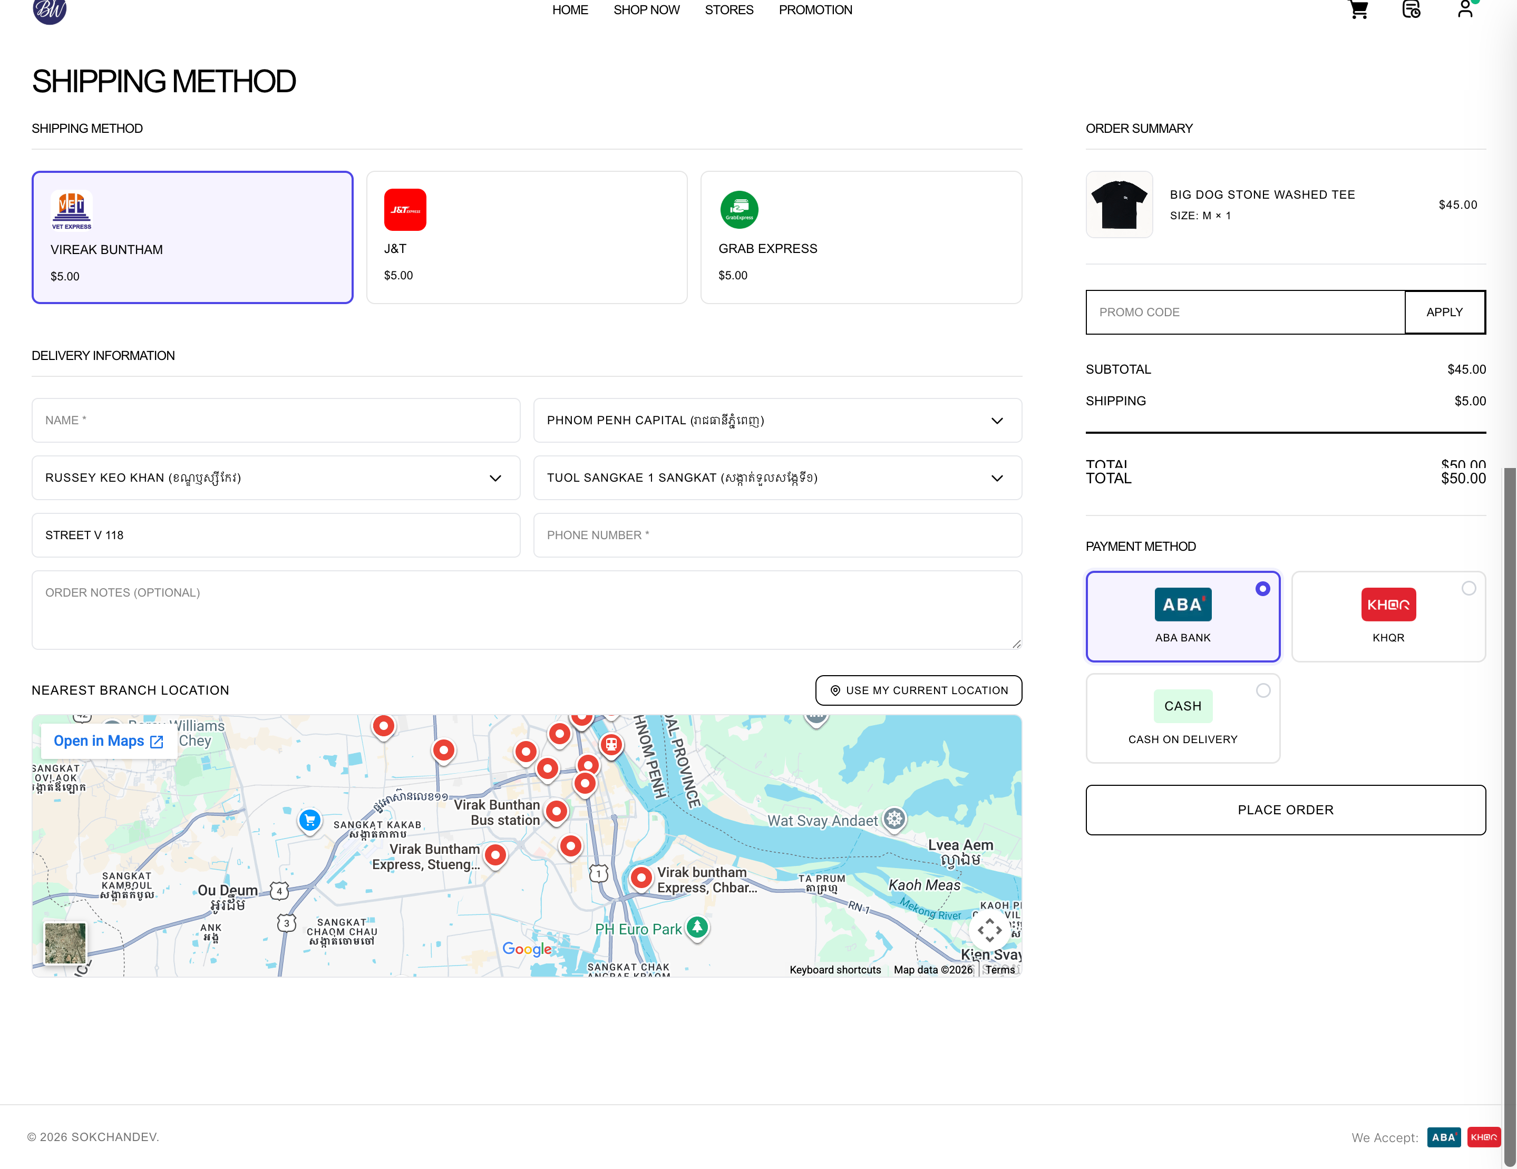This screenshot has height=1169, width=1517.
Task: Select Vireak Buntham VET Express shipping
Action: [x=192, y=238]
